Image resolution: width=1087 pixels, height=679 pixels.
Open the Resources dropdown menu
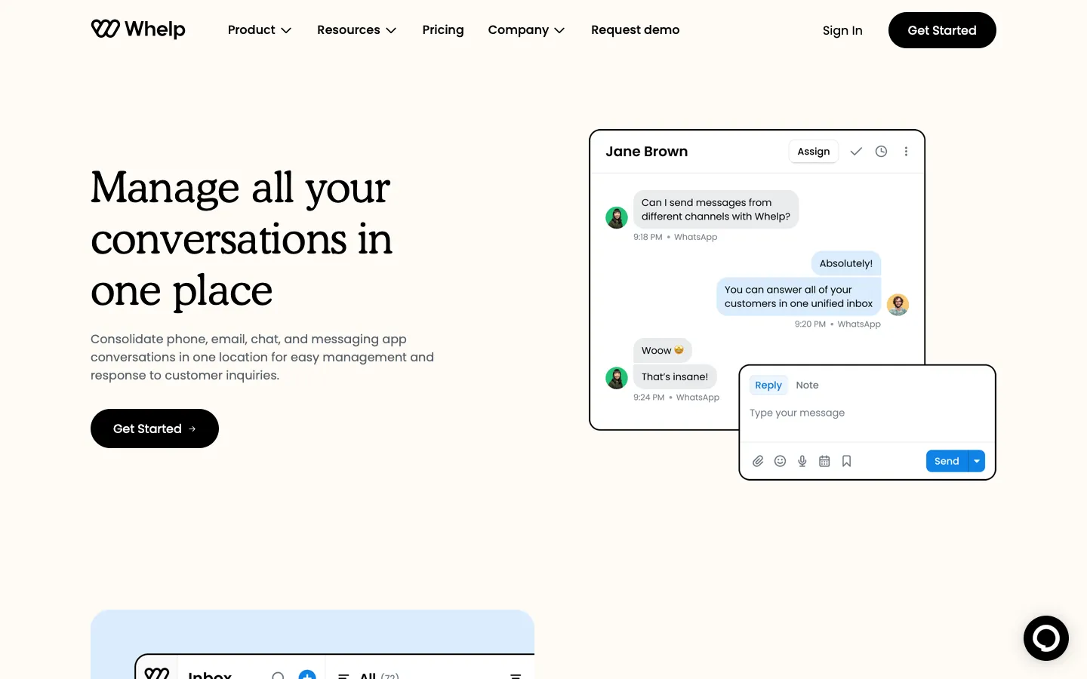click(x=356, y=30)
